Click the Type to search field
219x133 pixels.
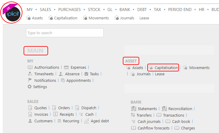[65, 33]
